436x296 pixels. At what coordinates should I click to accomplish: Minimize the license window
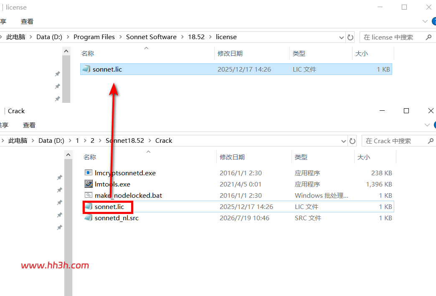pyautogui.click(x=380, y=7)
